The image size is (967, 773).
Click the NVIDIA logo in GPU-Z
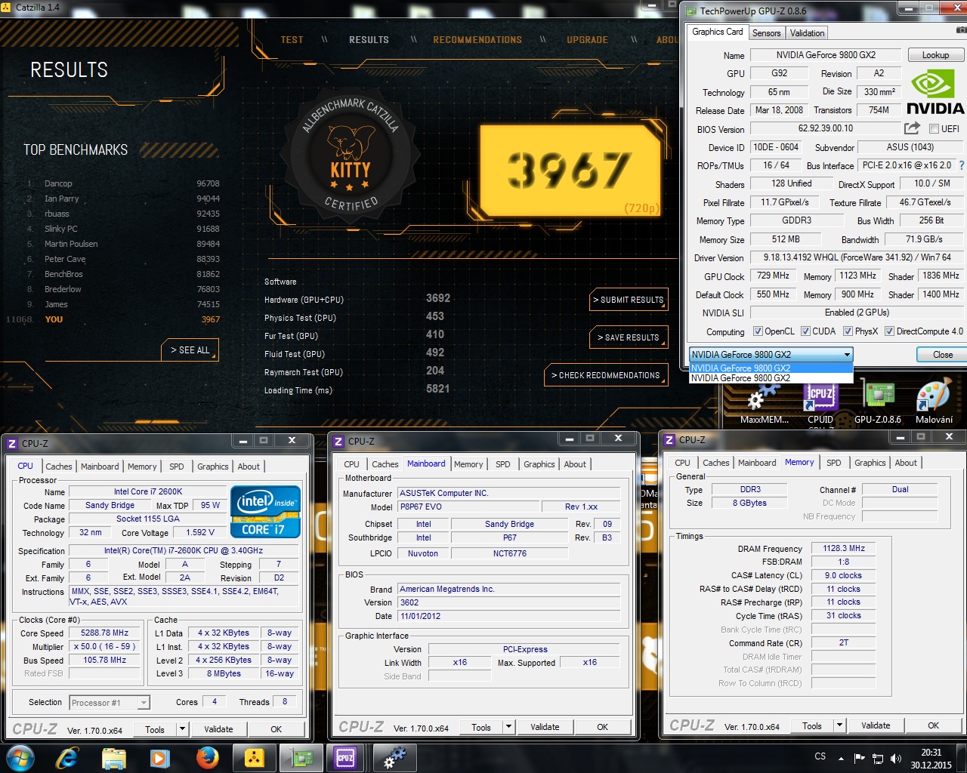pyautogui.click(x=935, y=91)
